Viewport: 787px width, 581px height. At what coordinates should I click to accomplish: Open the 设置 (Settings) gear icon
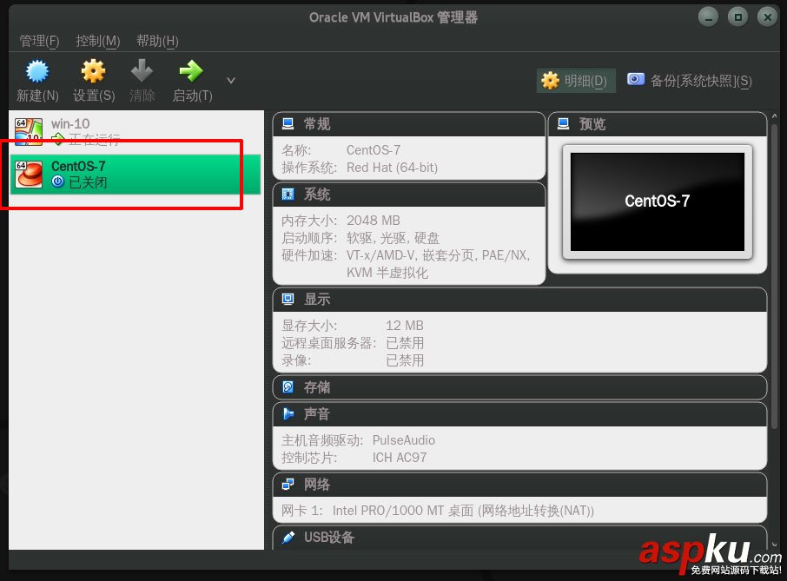point(92,71)
